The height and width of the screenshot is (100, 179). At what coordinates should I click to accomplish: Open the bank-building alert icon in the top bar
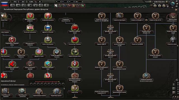74,6
